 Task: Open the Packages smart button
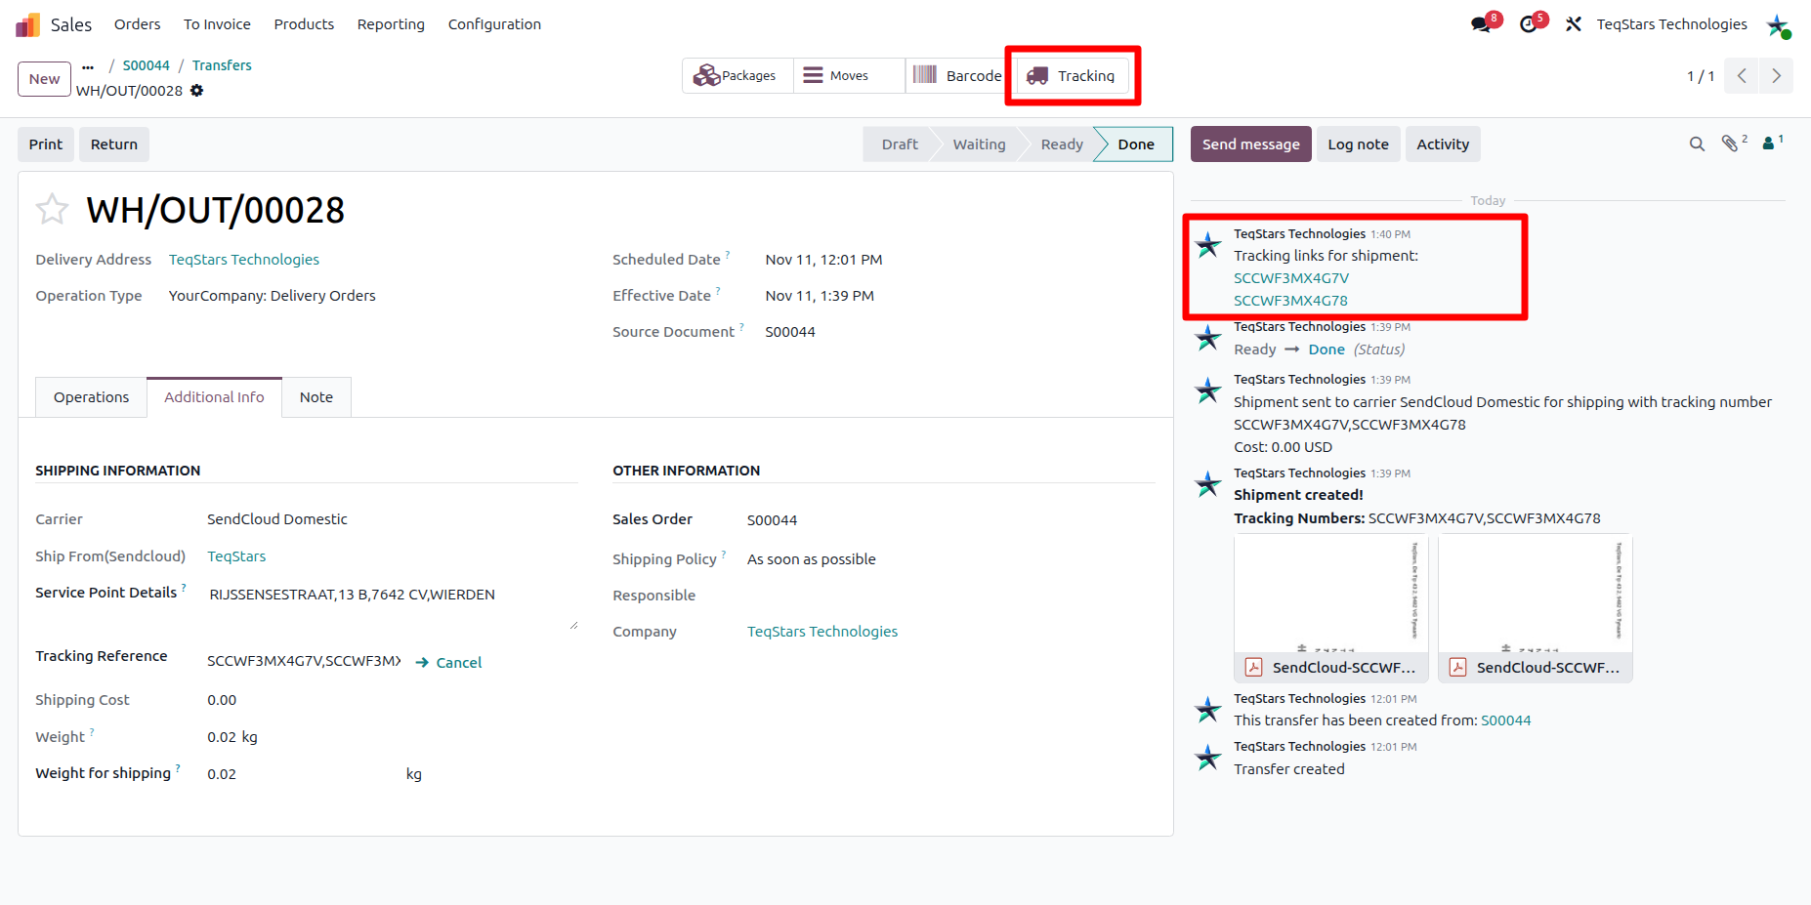point(737,75)
